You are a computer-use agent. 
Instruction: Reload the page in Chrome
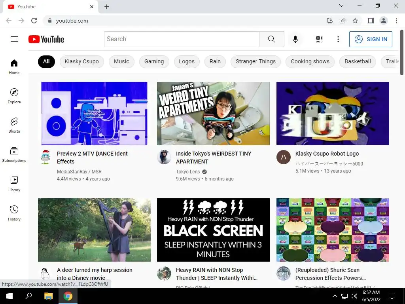pos(34,21)
